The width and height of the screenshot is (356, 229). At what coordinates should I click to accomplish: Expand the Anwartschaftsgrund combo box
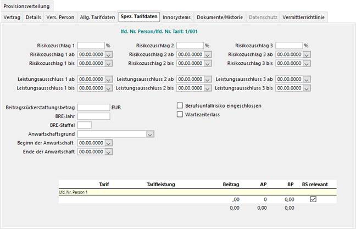tap(150, 133)
